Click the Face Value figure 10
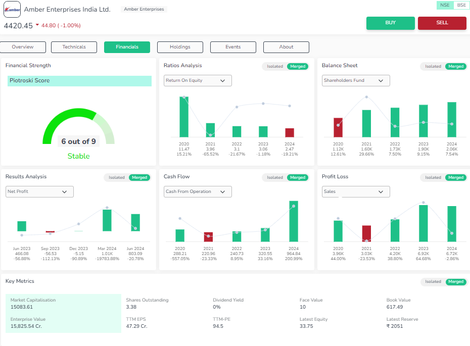Image resolution: width=470 pixels, height=346 pixels. click(x=303, y=307)
